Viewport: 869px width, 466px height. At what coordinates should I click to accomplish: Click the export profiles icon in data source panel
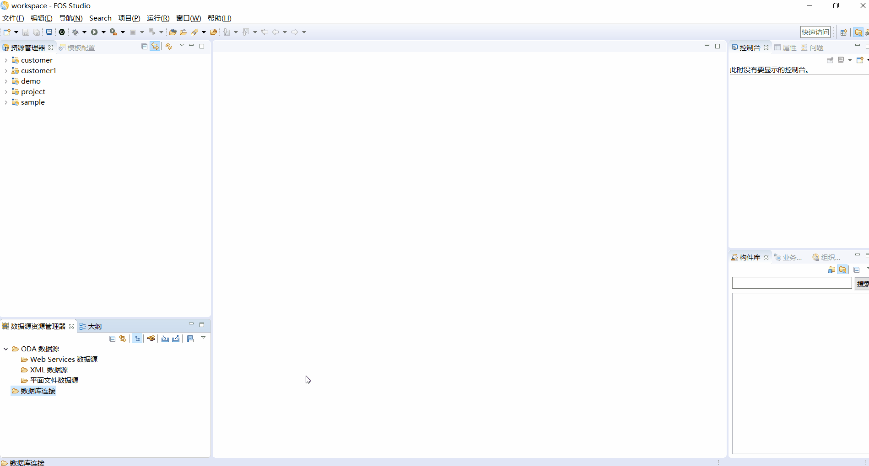(176, 339)
